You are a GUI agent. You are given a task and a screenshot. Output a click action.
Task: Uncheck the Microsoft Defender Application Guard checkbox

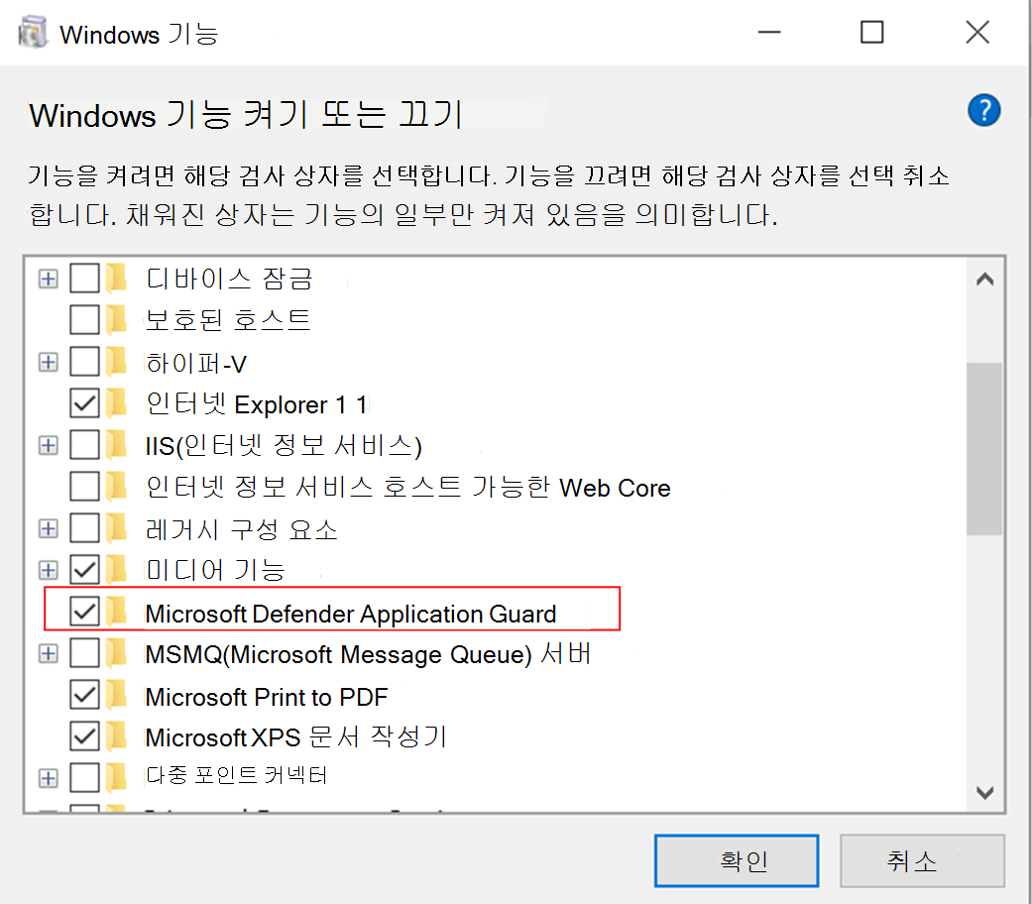(x=84, y=612)
